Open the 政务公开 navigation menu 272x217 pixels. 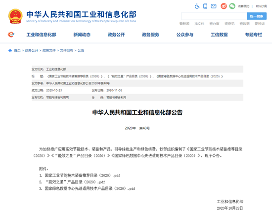[x=116, y=35]
